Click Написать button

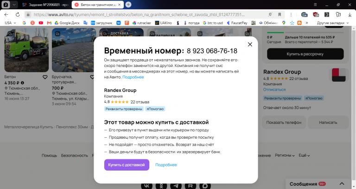coord(328,122)
